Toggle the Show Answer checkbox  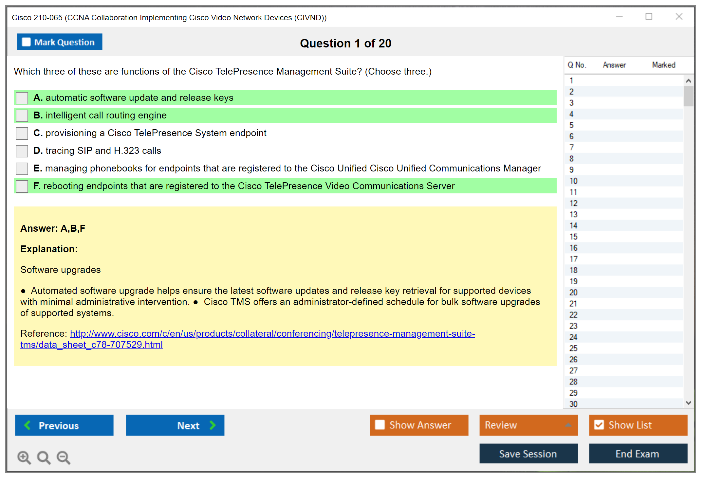(x=380, y=425)
